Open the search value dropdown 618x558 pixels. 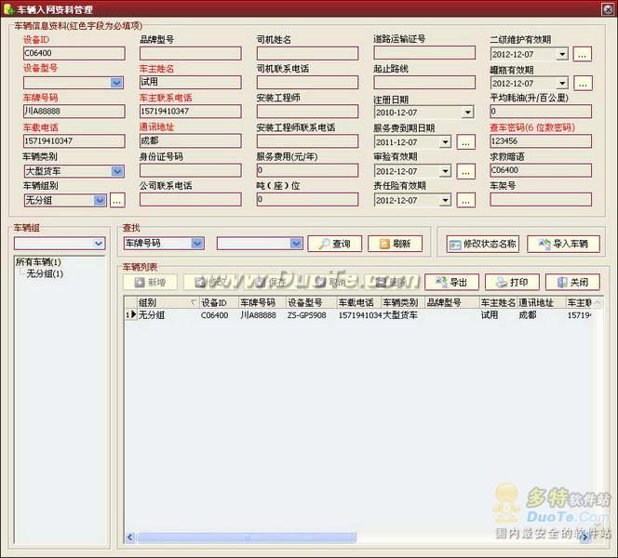(296, 244)
